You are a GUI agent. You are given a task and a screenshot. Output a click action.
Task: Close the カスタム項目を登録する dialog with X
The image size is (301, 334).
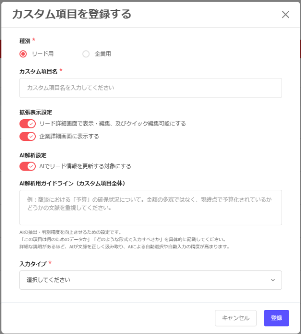[285, 15]
